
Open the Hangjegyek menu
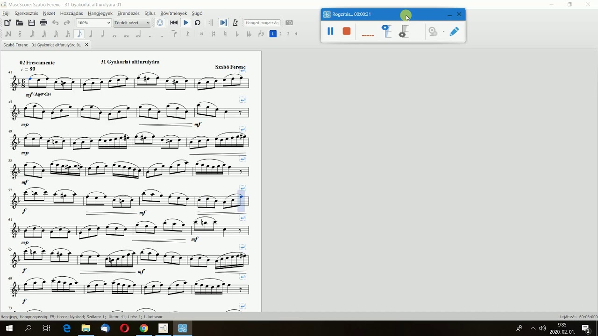coord(100,14)
